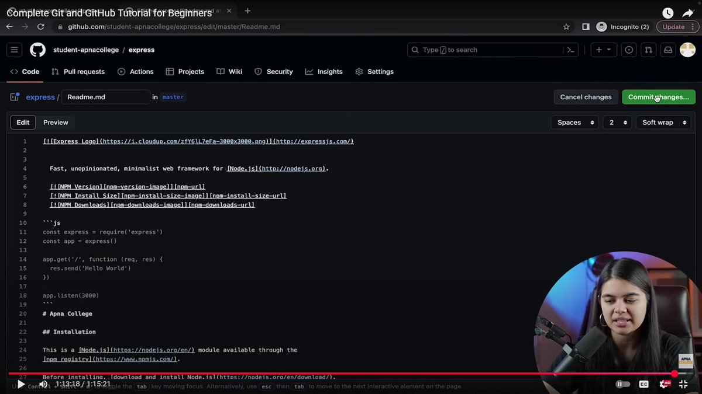
Task: Open the issues icon in GitHub header
Action: pos(629,50)
